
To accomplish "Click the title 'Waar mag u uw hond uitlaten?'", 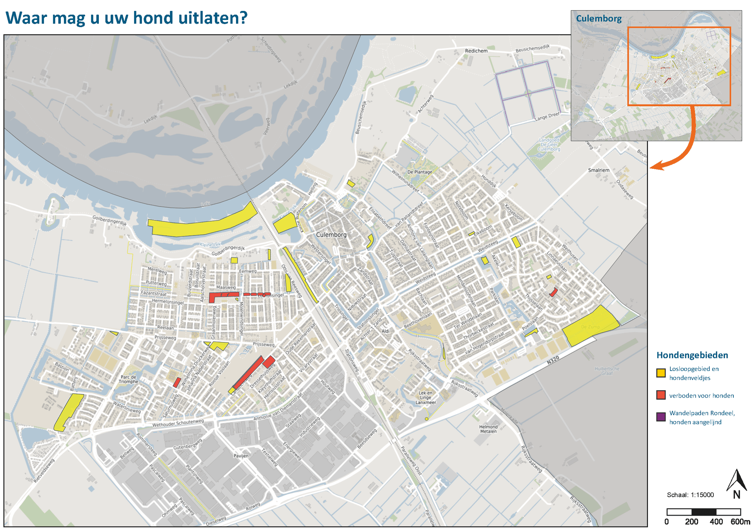I will pos(127,18).
